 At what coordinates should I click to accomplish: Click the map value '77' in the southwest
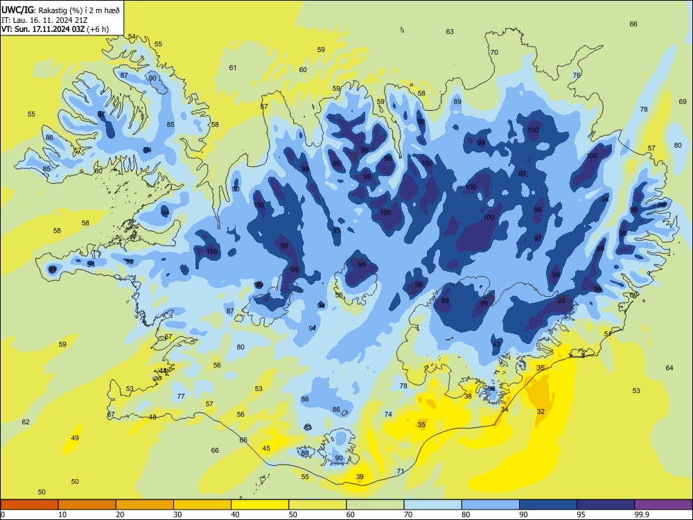coord(181,396)
